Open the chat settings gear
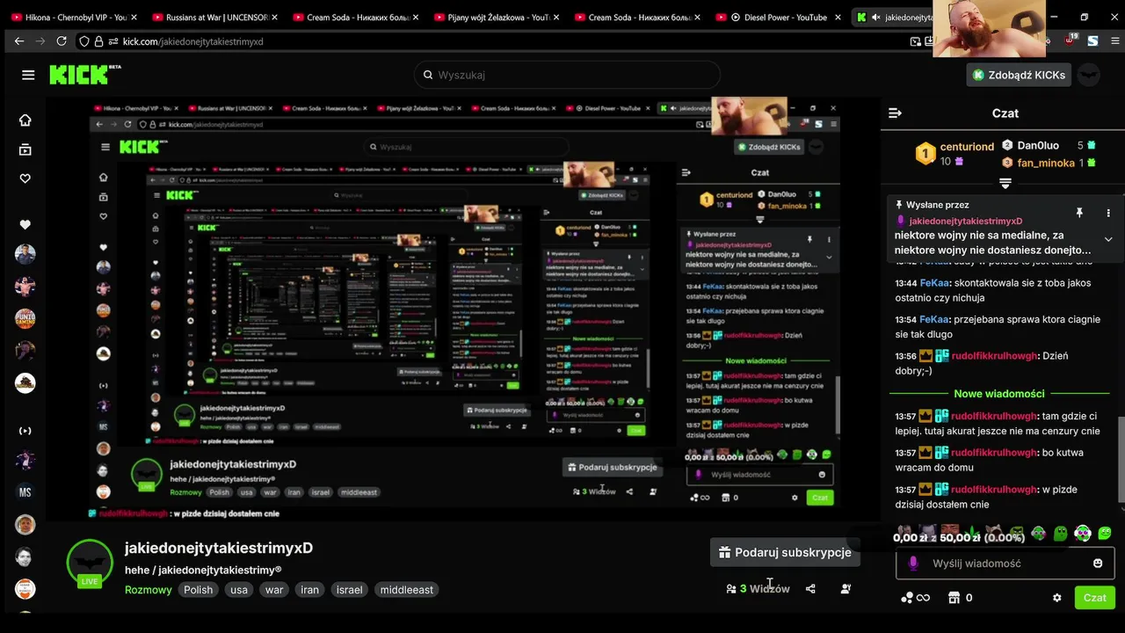The image size is (1125, 633). (x=1056, y=598)
